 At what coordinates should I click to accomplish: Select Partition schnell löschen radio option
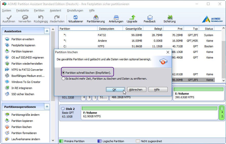[63, 73]
